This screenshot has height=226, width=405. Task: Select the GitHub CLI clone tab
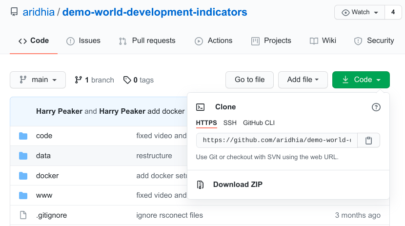(259, 123)
